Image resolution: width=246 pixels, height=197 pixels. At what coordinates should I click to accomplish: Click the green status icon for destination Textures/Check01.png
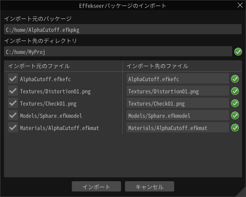[x=235, y=103]
